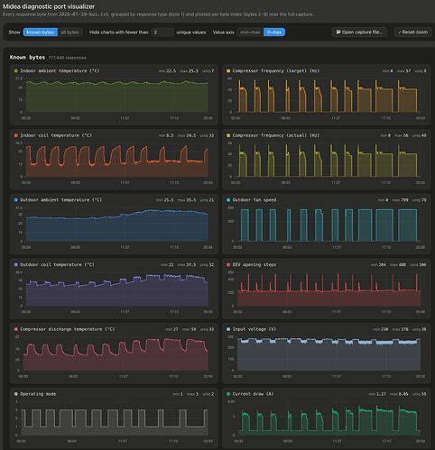Image resolution: width=435 pixels, height=450 pixels.
Task: Click the yellow Compressor frequency (actual) swatch
Action: coord(228,135)
